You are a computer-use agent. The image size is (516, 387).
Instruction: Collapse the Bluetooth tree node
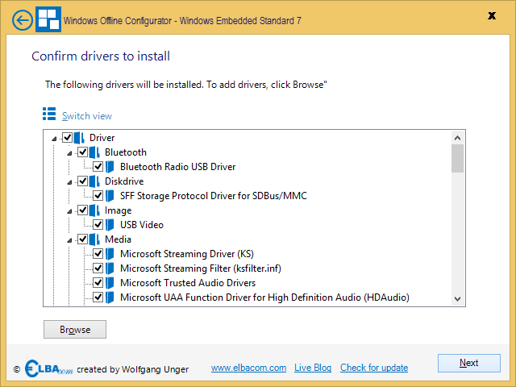click(69, 153)
